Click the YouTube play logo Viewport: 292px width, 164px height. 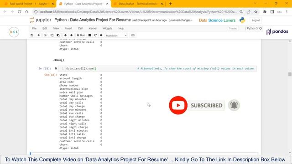coord(178,105)
